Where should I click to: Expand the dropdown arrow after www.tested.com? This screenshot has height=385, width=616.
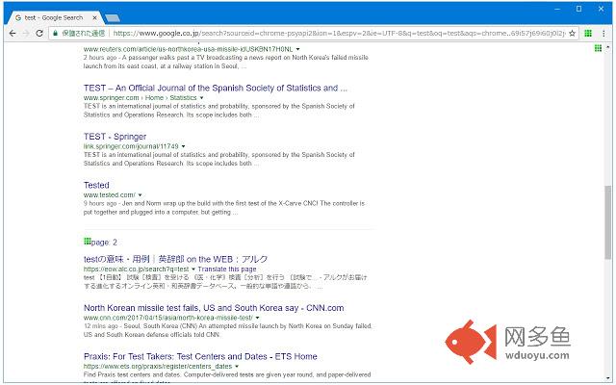[141, 195]
